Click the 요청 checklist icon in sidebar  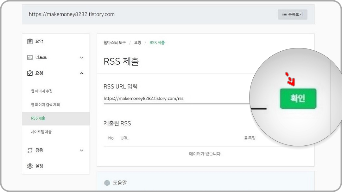pos(30,73)
